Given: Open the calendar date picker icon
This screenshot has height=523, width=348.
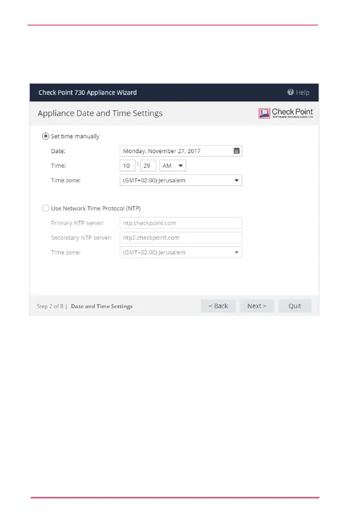Looking at the screenshot, I should (x=236, y=151).
